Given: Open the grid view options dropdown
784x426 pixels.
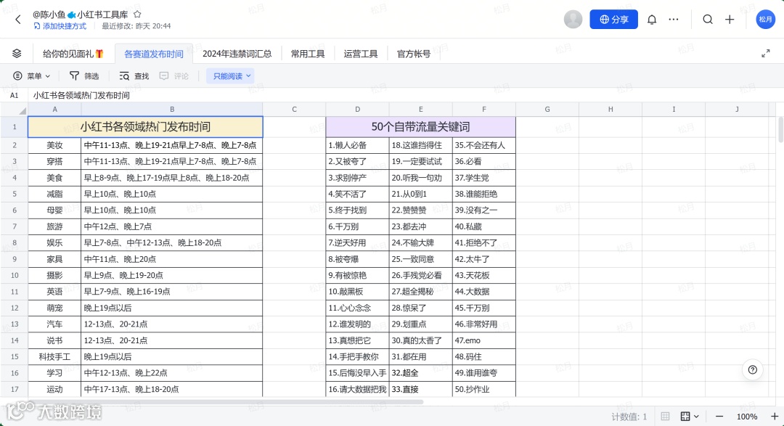Looking at the screenshot, I should click(690, 417).
